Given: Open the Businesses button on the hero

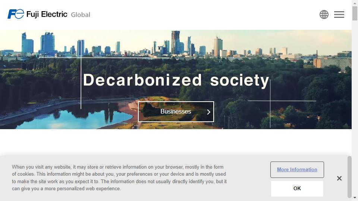Looking at the screenshot, I should (176, 112).
